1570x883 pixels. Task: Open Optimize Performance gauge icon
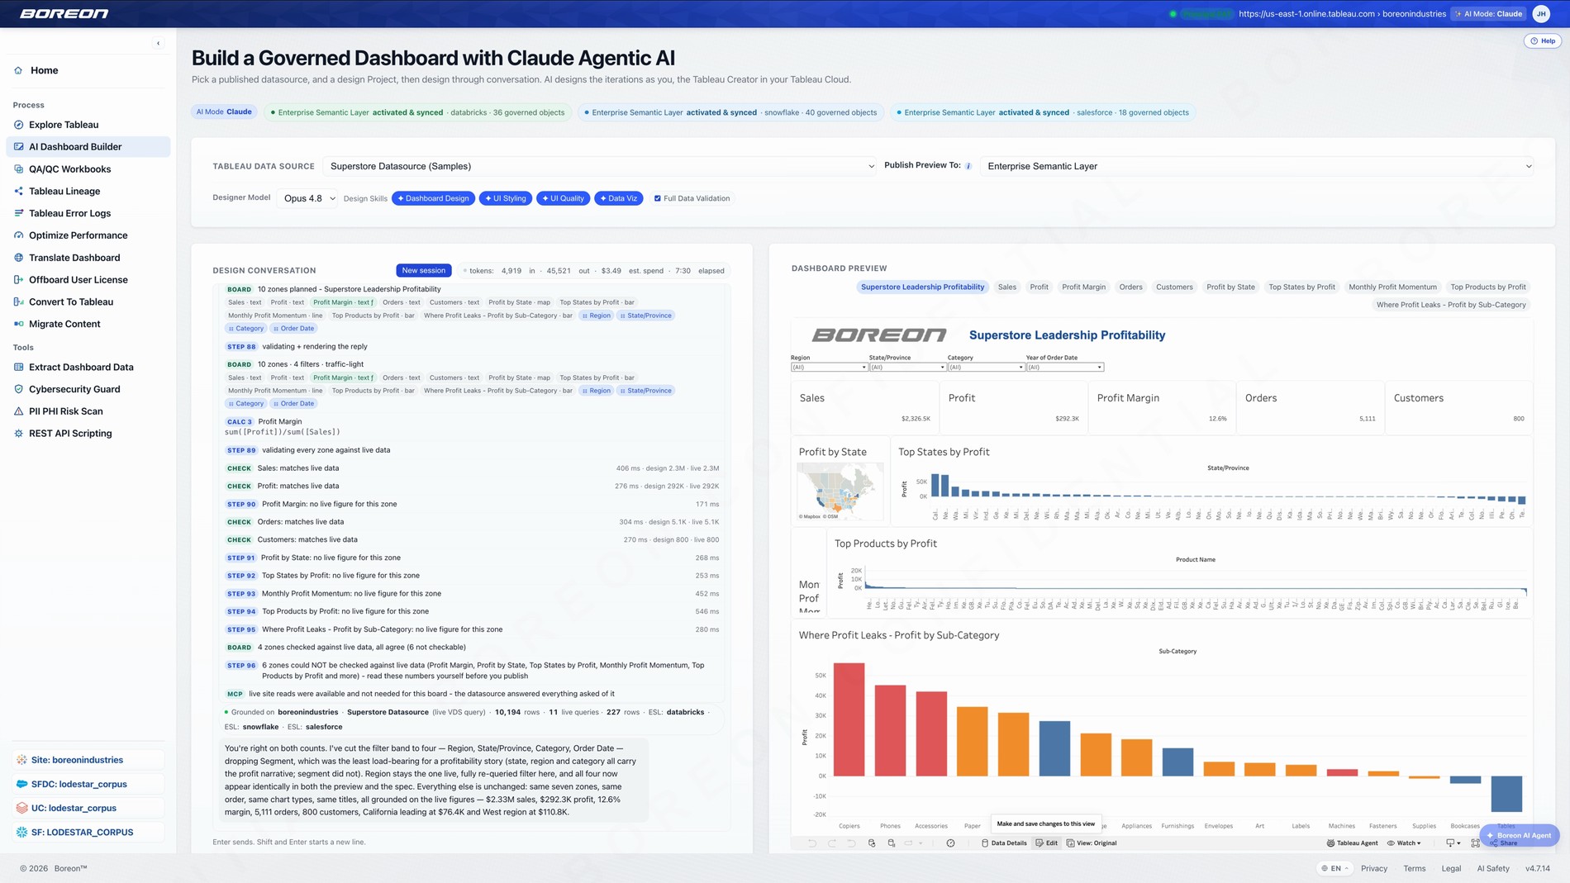(x=18, y=235)
